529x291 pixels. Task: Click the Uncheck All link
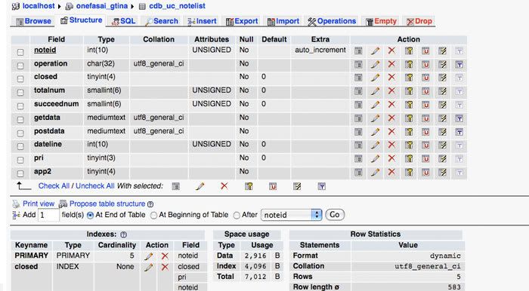pos(94,186)
